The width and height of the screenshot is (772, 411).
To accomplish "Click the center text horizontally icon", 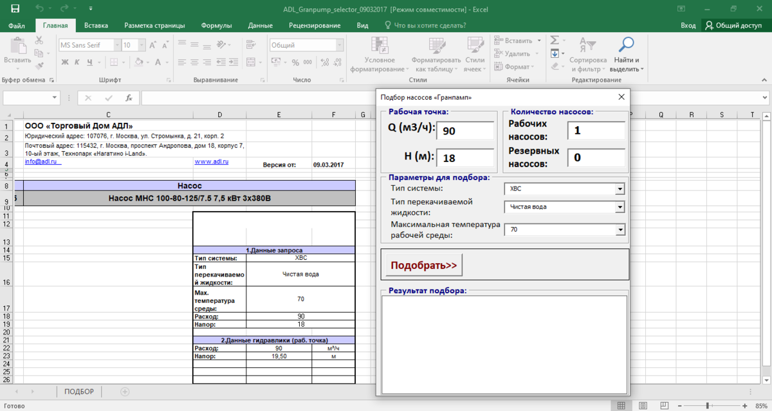I will click(x=194, y=62).
